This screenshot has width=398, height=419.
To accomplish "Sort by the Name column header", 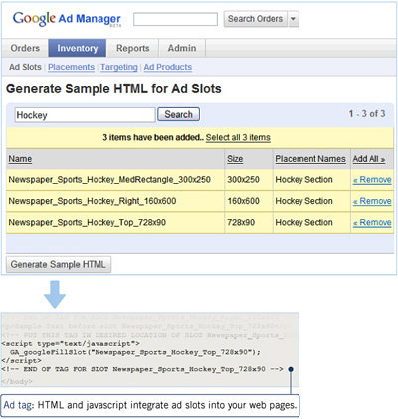I will (x=20, y=159).
